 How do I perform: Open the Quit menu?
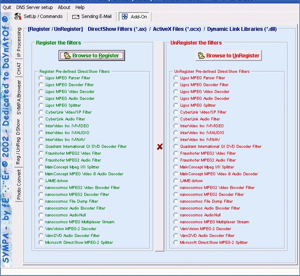[7, 7]
